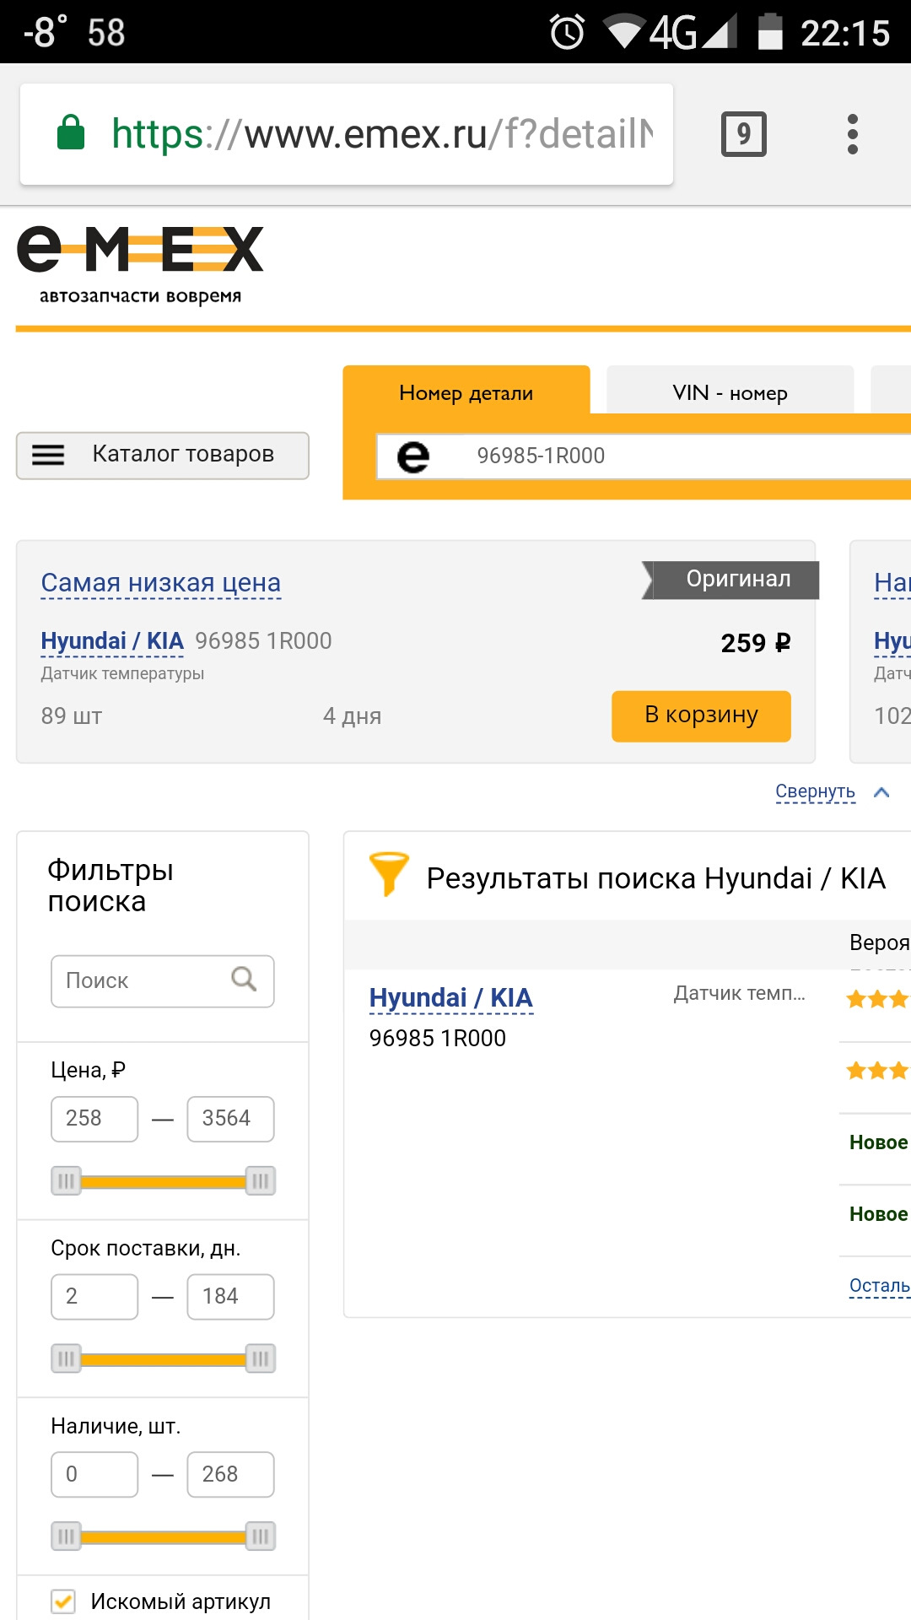911x1620 pixels.
Task: Tap the green padlock security icon
Action: 71,133
